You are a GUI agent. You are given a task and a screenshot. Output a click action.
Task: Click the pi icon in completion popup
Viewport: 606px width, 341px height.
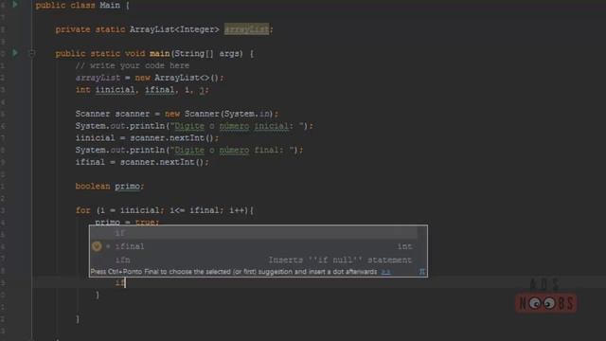[422, 272]
